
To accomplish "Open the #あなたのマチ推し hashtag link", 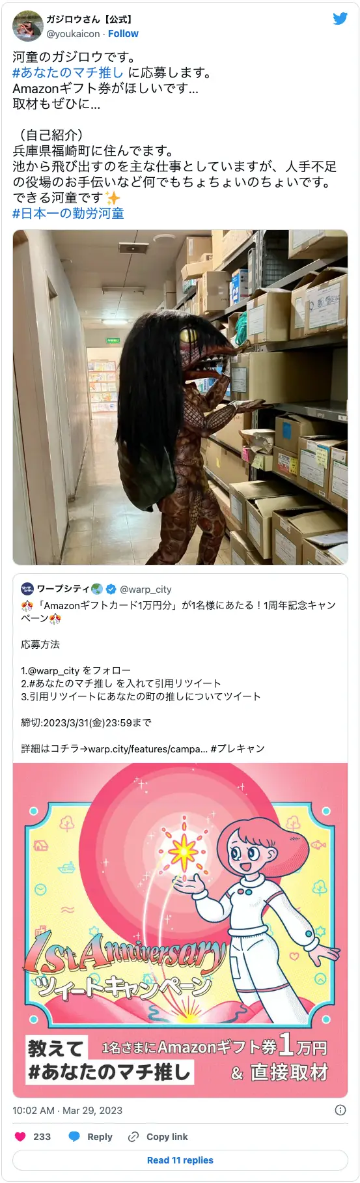I will point(68,72).
